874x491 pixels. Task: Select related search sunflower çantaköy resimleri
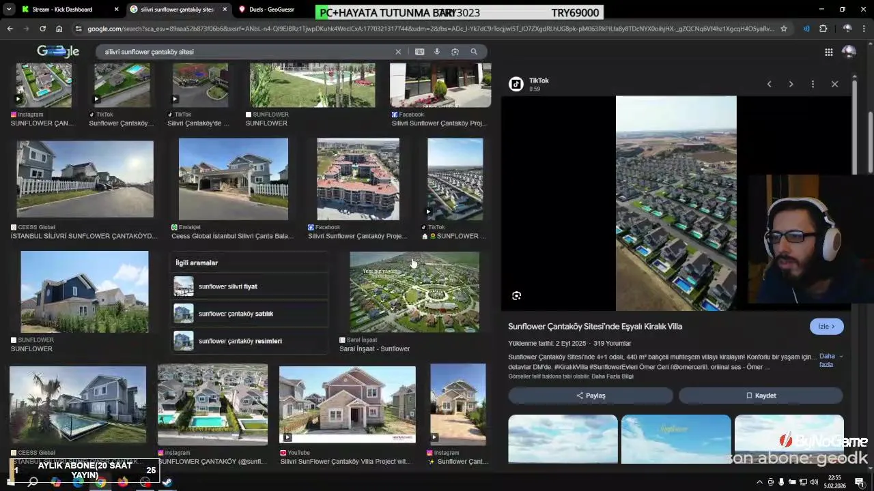(249, 341)
